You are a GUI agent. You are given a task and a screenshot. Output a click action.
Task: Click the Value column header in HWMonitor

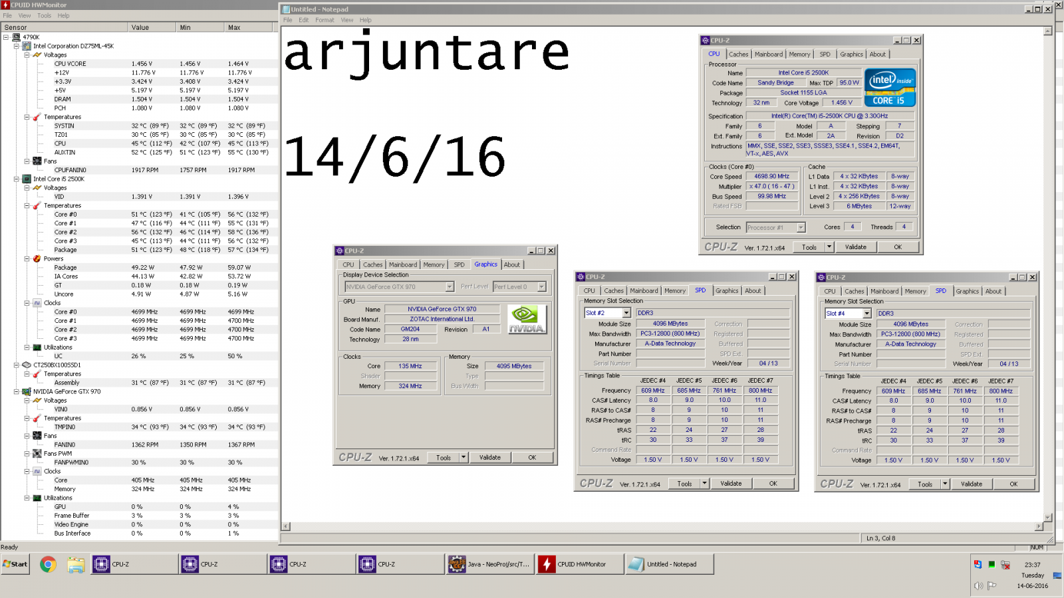[x=152, y=27]
